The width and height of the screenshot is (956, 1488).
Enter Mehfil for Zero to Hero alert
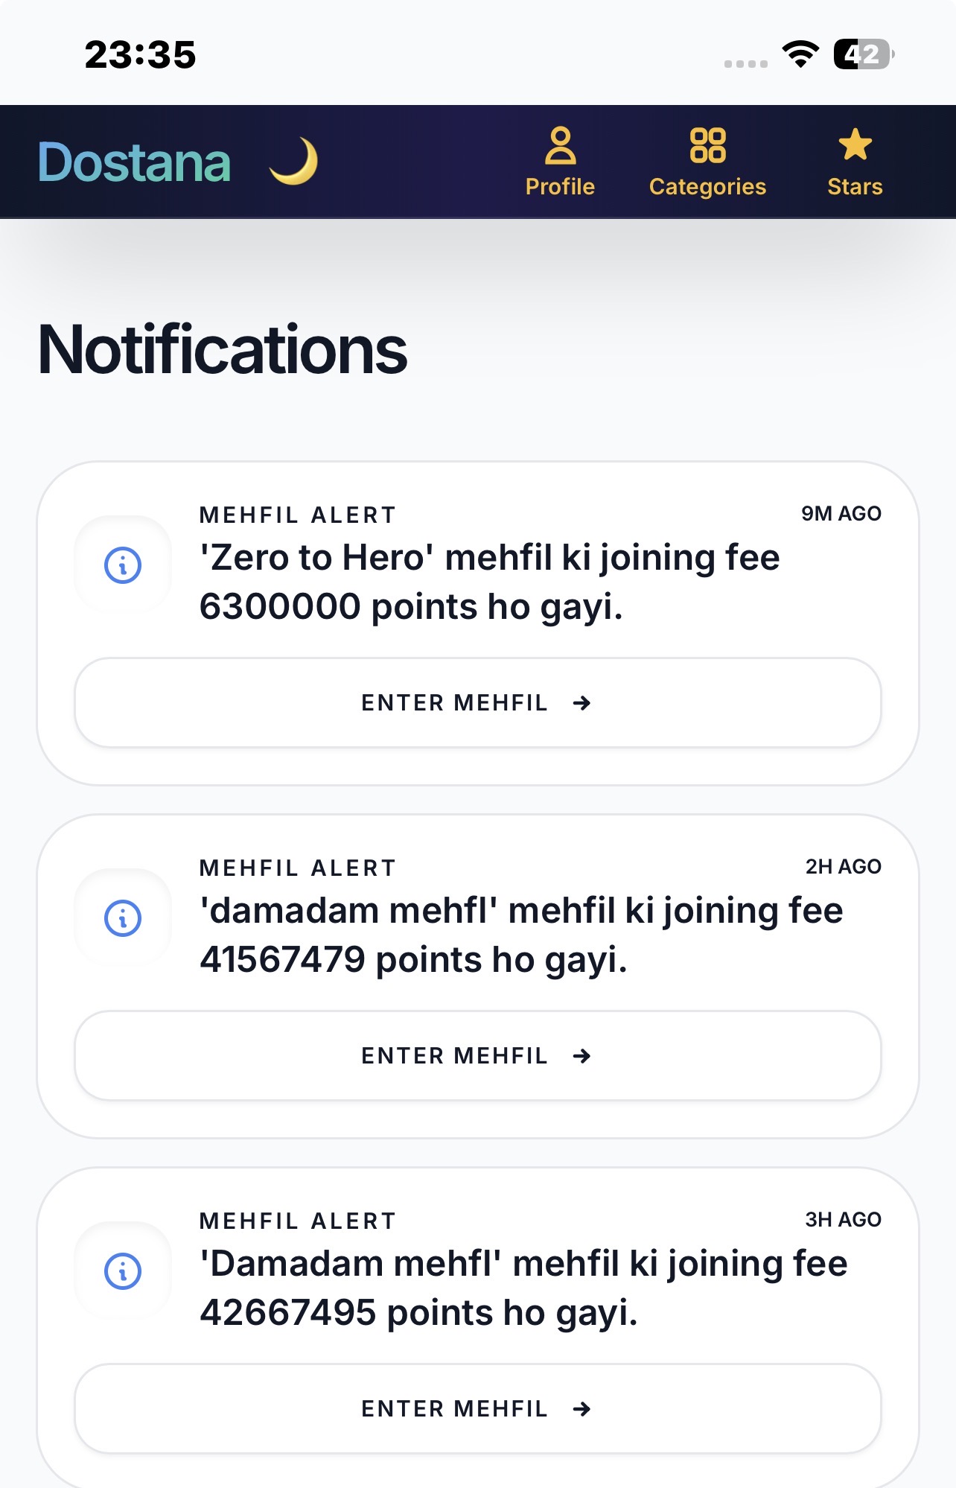tap(478, 702)
